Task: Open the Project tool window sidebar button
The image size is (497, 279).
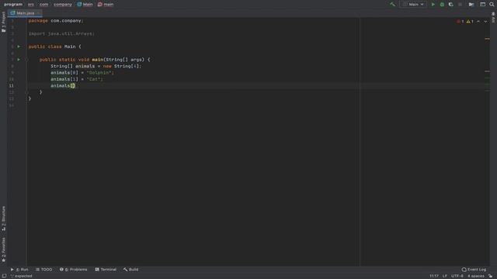Action: [3, 22]
